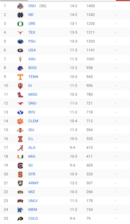
Task: Select the Arizona State pitchfork logo
Action: 20,59
